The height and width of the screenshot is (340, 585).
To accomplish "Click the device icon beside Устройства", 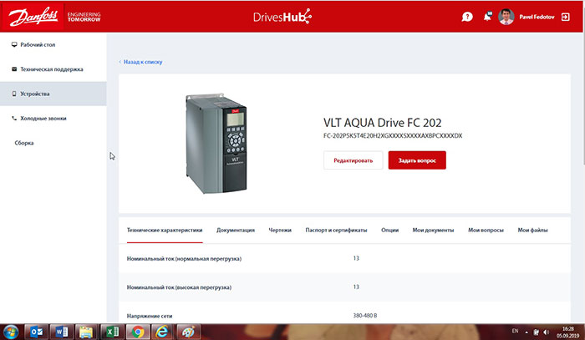I will coord(14,94).
